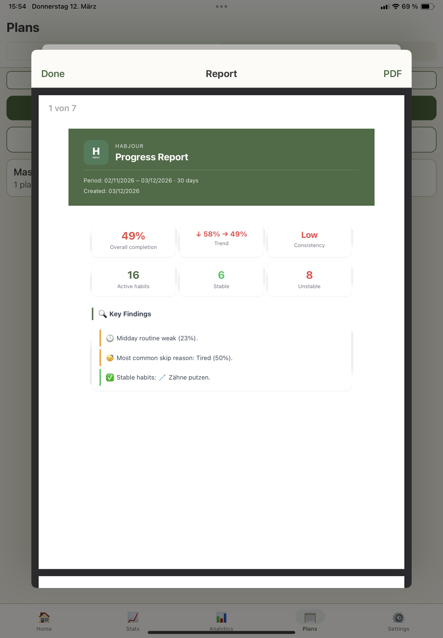
Task: Tap the 8 Unstable habits card
Action: (x=309, y=279)
